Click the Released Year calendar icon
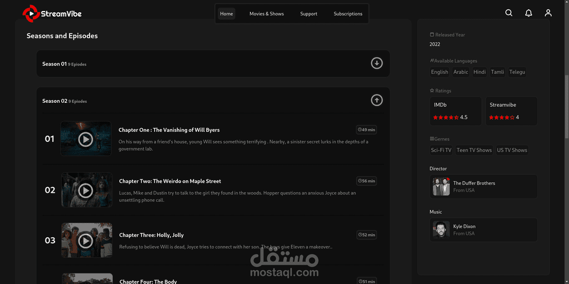Screen dimensions: 569x284 click(432, 35)
